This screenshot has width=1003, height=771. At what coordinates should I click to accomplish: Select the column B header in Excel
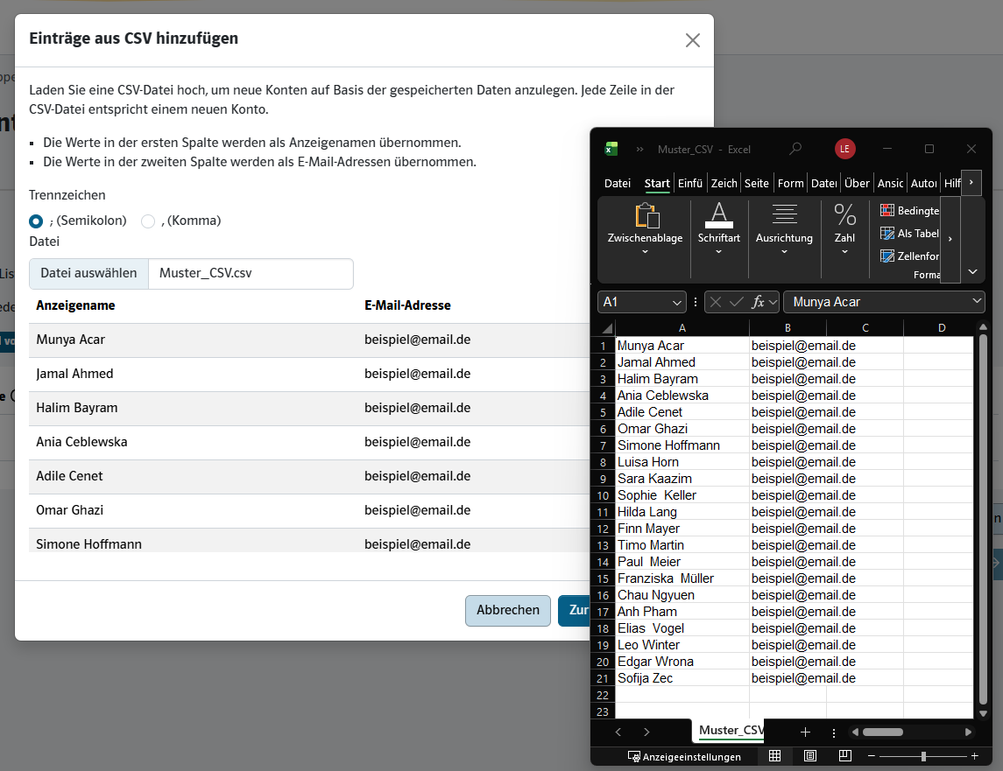click(x=788, y=328)
